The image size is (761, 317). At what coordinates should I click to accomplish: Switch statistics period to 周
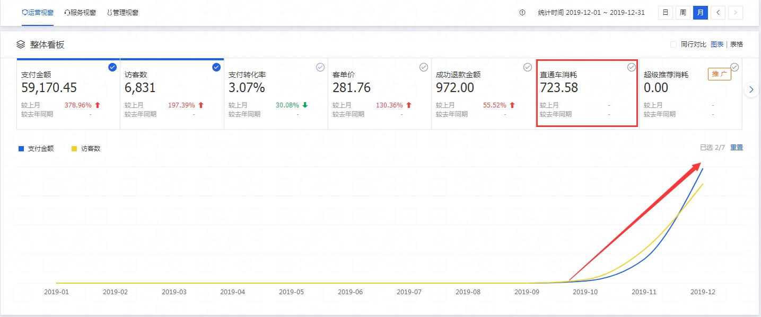(x=683, y=13)
